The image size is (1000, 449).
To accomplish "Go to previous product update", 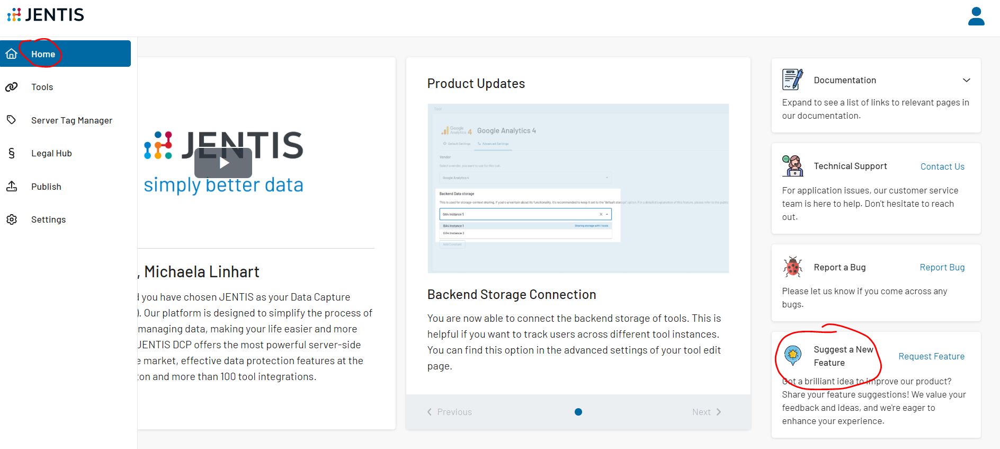I will (450, 412).
